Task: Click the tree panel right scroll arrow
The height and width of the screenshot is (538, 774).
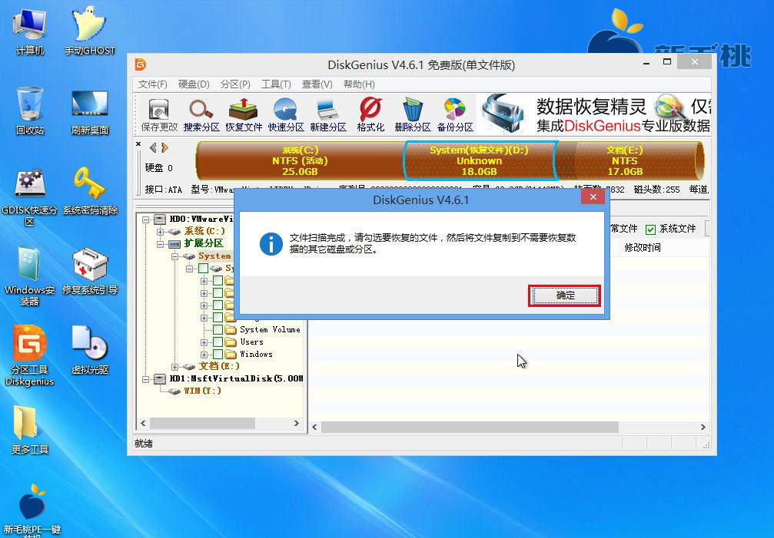Action: coord(296,423)
